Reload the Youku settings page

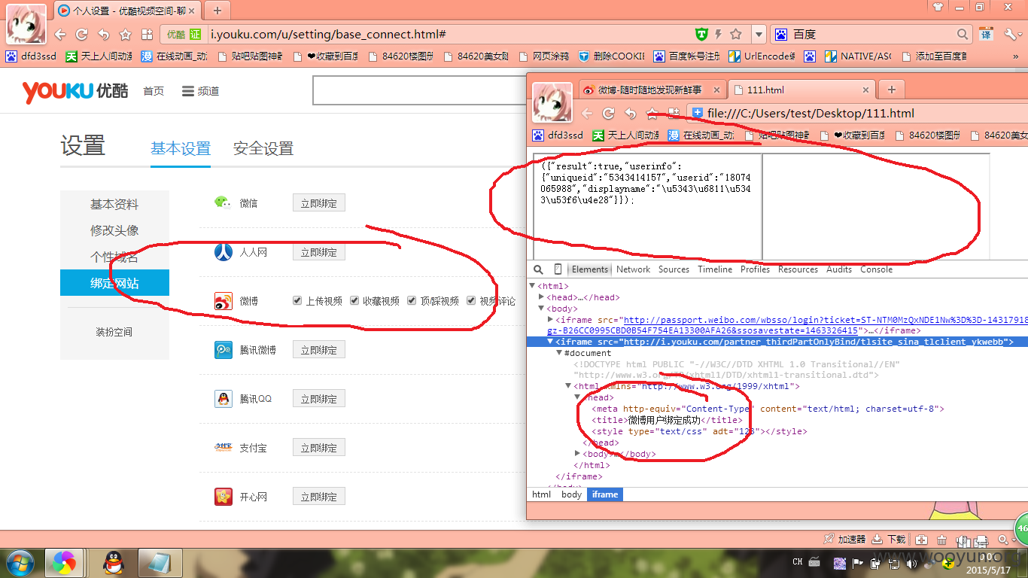(82, 35)
